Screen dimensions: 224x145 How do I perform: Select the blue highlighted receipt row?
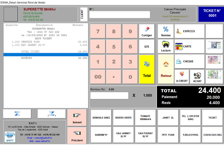pos(46,55)
